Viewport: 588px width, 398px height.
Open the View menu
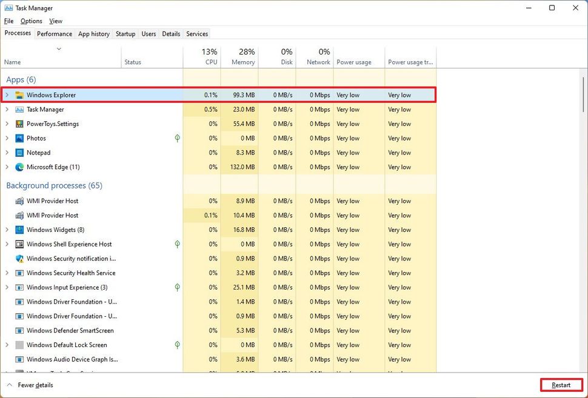point(56,21)
